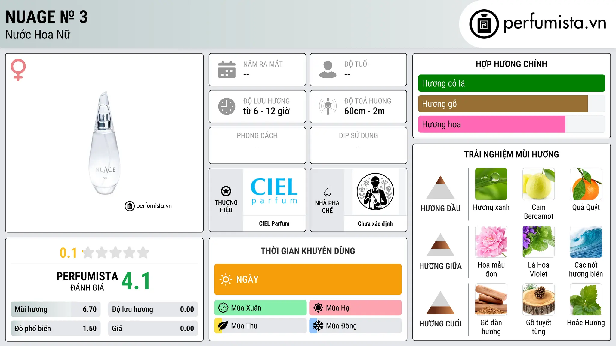Image resolution: width=616 pixels, height=346 pixels.
Task: Click the sun icon in the Ngày bar
Action: [226, 279]
